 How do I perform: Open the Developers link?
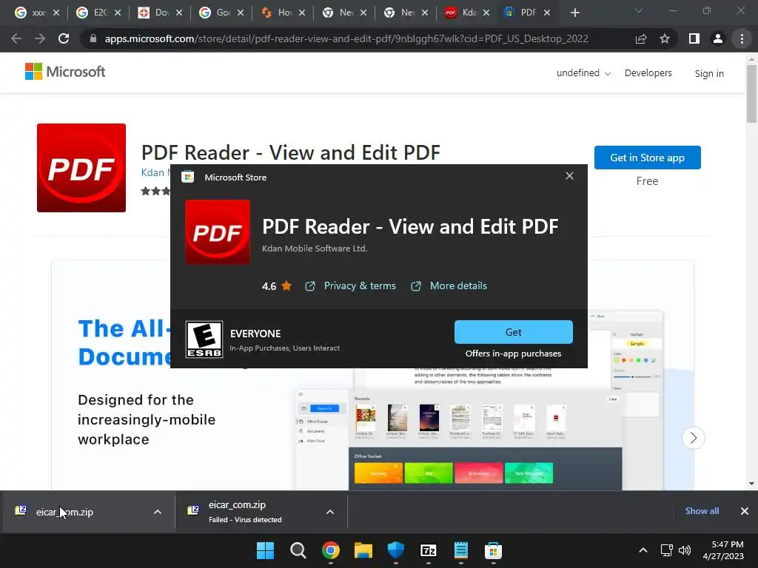point(648,73)
